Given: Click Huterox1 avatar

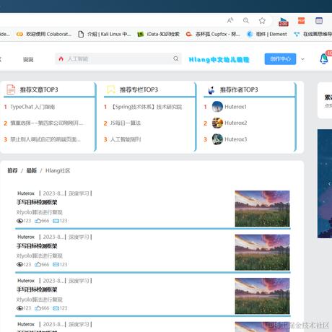Looking at the screenshot, I should click(217, 107).
